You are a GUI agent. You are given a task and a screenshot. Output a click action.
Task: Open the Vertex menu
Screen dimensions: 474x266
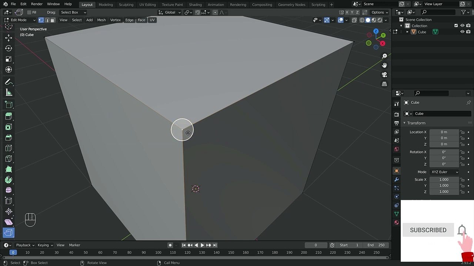115,20
